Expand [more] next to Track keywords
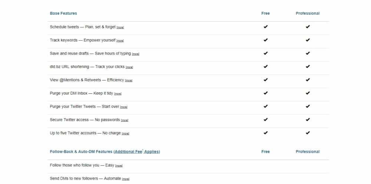This screenshot has width=371, height=184. click(x=120, y=41)
